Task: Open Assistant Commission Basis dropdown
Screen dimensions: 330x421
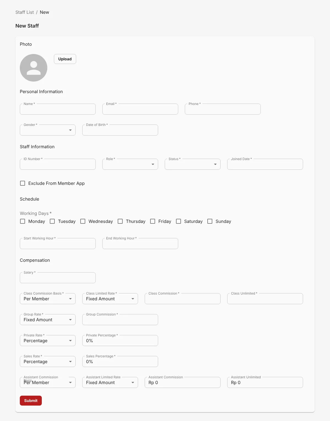Action: pyautogui.click(x=48, y=382)
